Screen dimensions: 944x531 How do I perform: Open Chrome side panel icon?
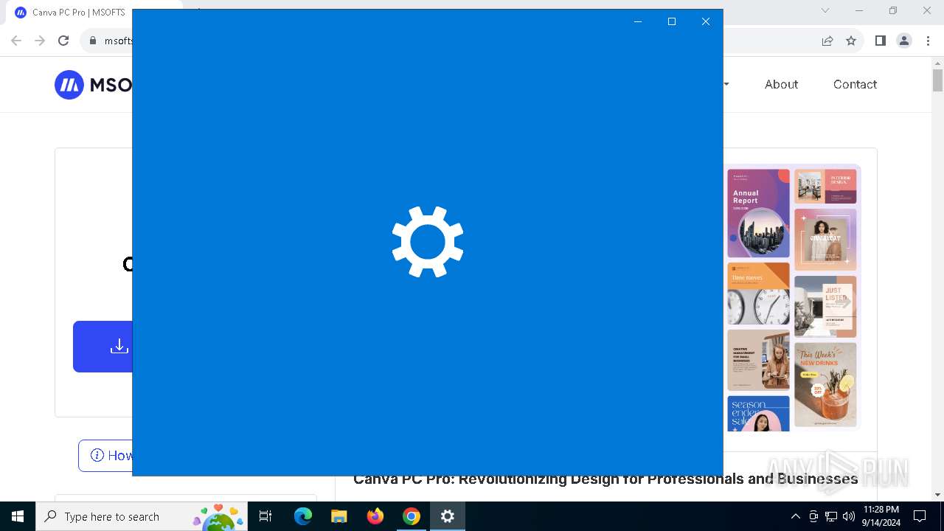[x=880, y=41]
